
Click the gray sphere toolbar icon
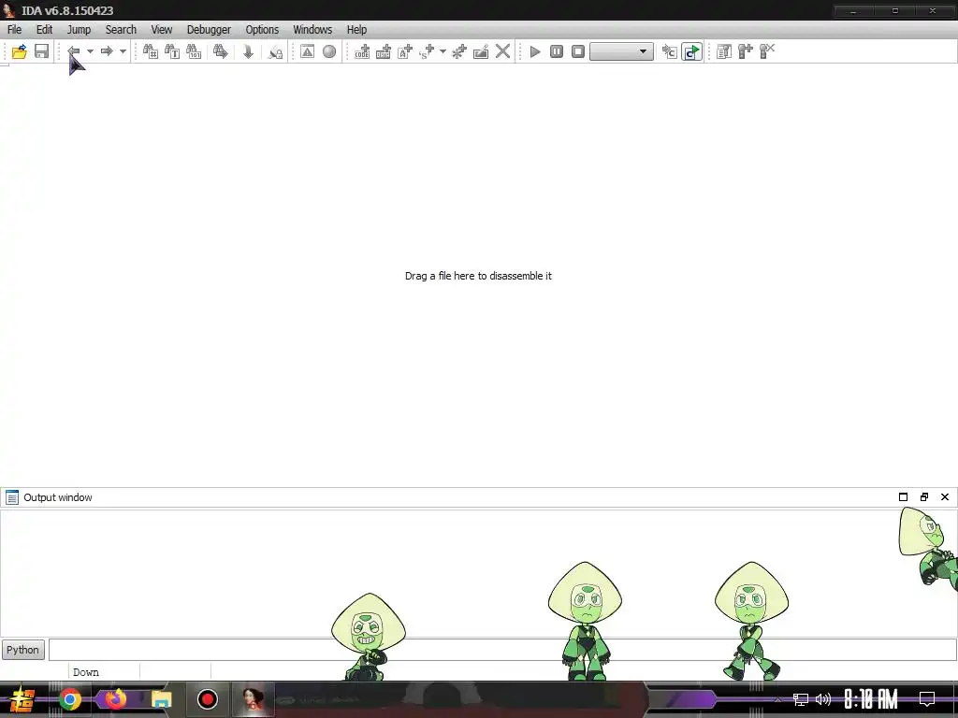(329, 52)
